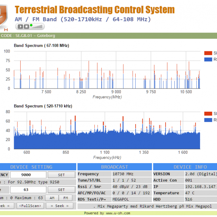Image resolution: width=217 pixels, height=217 pixels.
Task: Click the 850 tick on AM chart
Action: [66, 152]
